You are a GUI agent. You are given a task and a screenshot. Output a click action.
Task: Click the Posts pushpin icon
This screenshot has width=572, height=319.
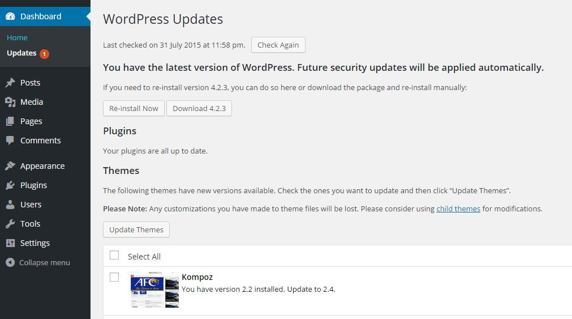coord(10,83)
